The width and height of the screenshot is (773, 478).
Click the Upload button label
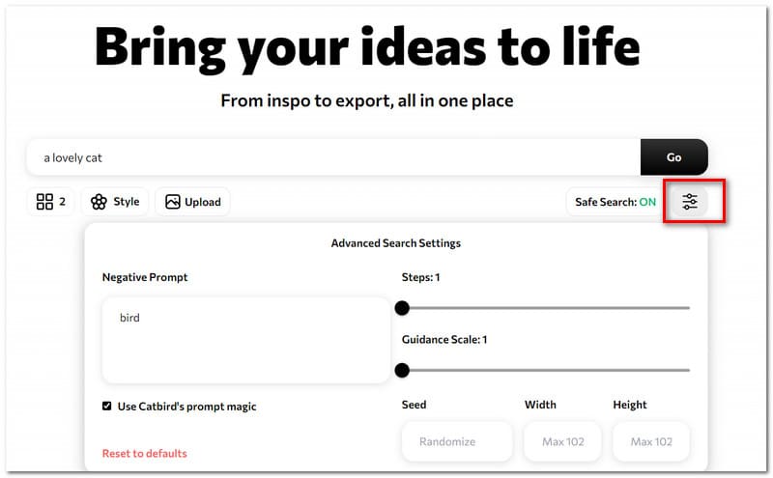pyautogui.click(x=203, y=202)
